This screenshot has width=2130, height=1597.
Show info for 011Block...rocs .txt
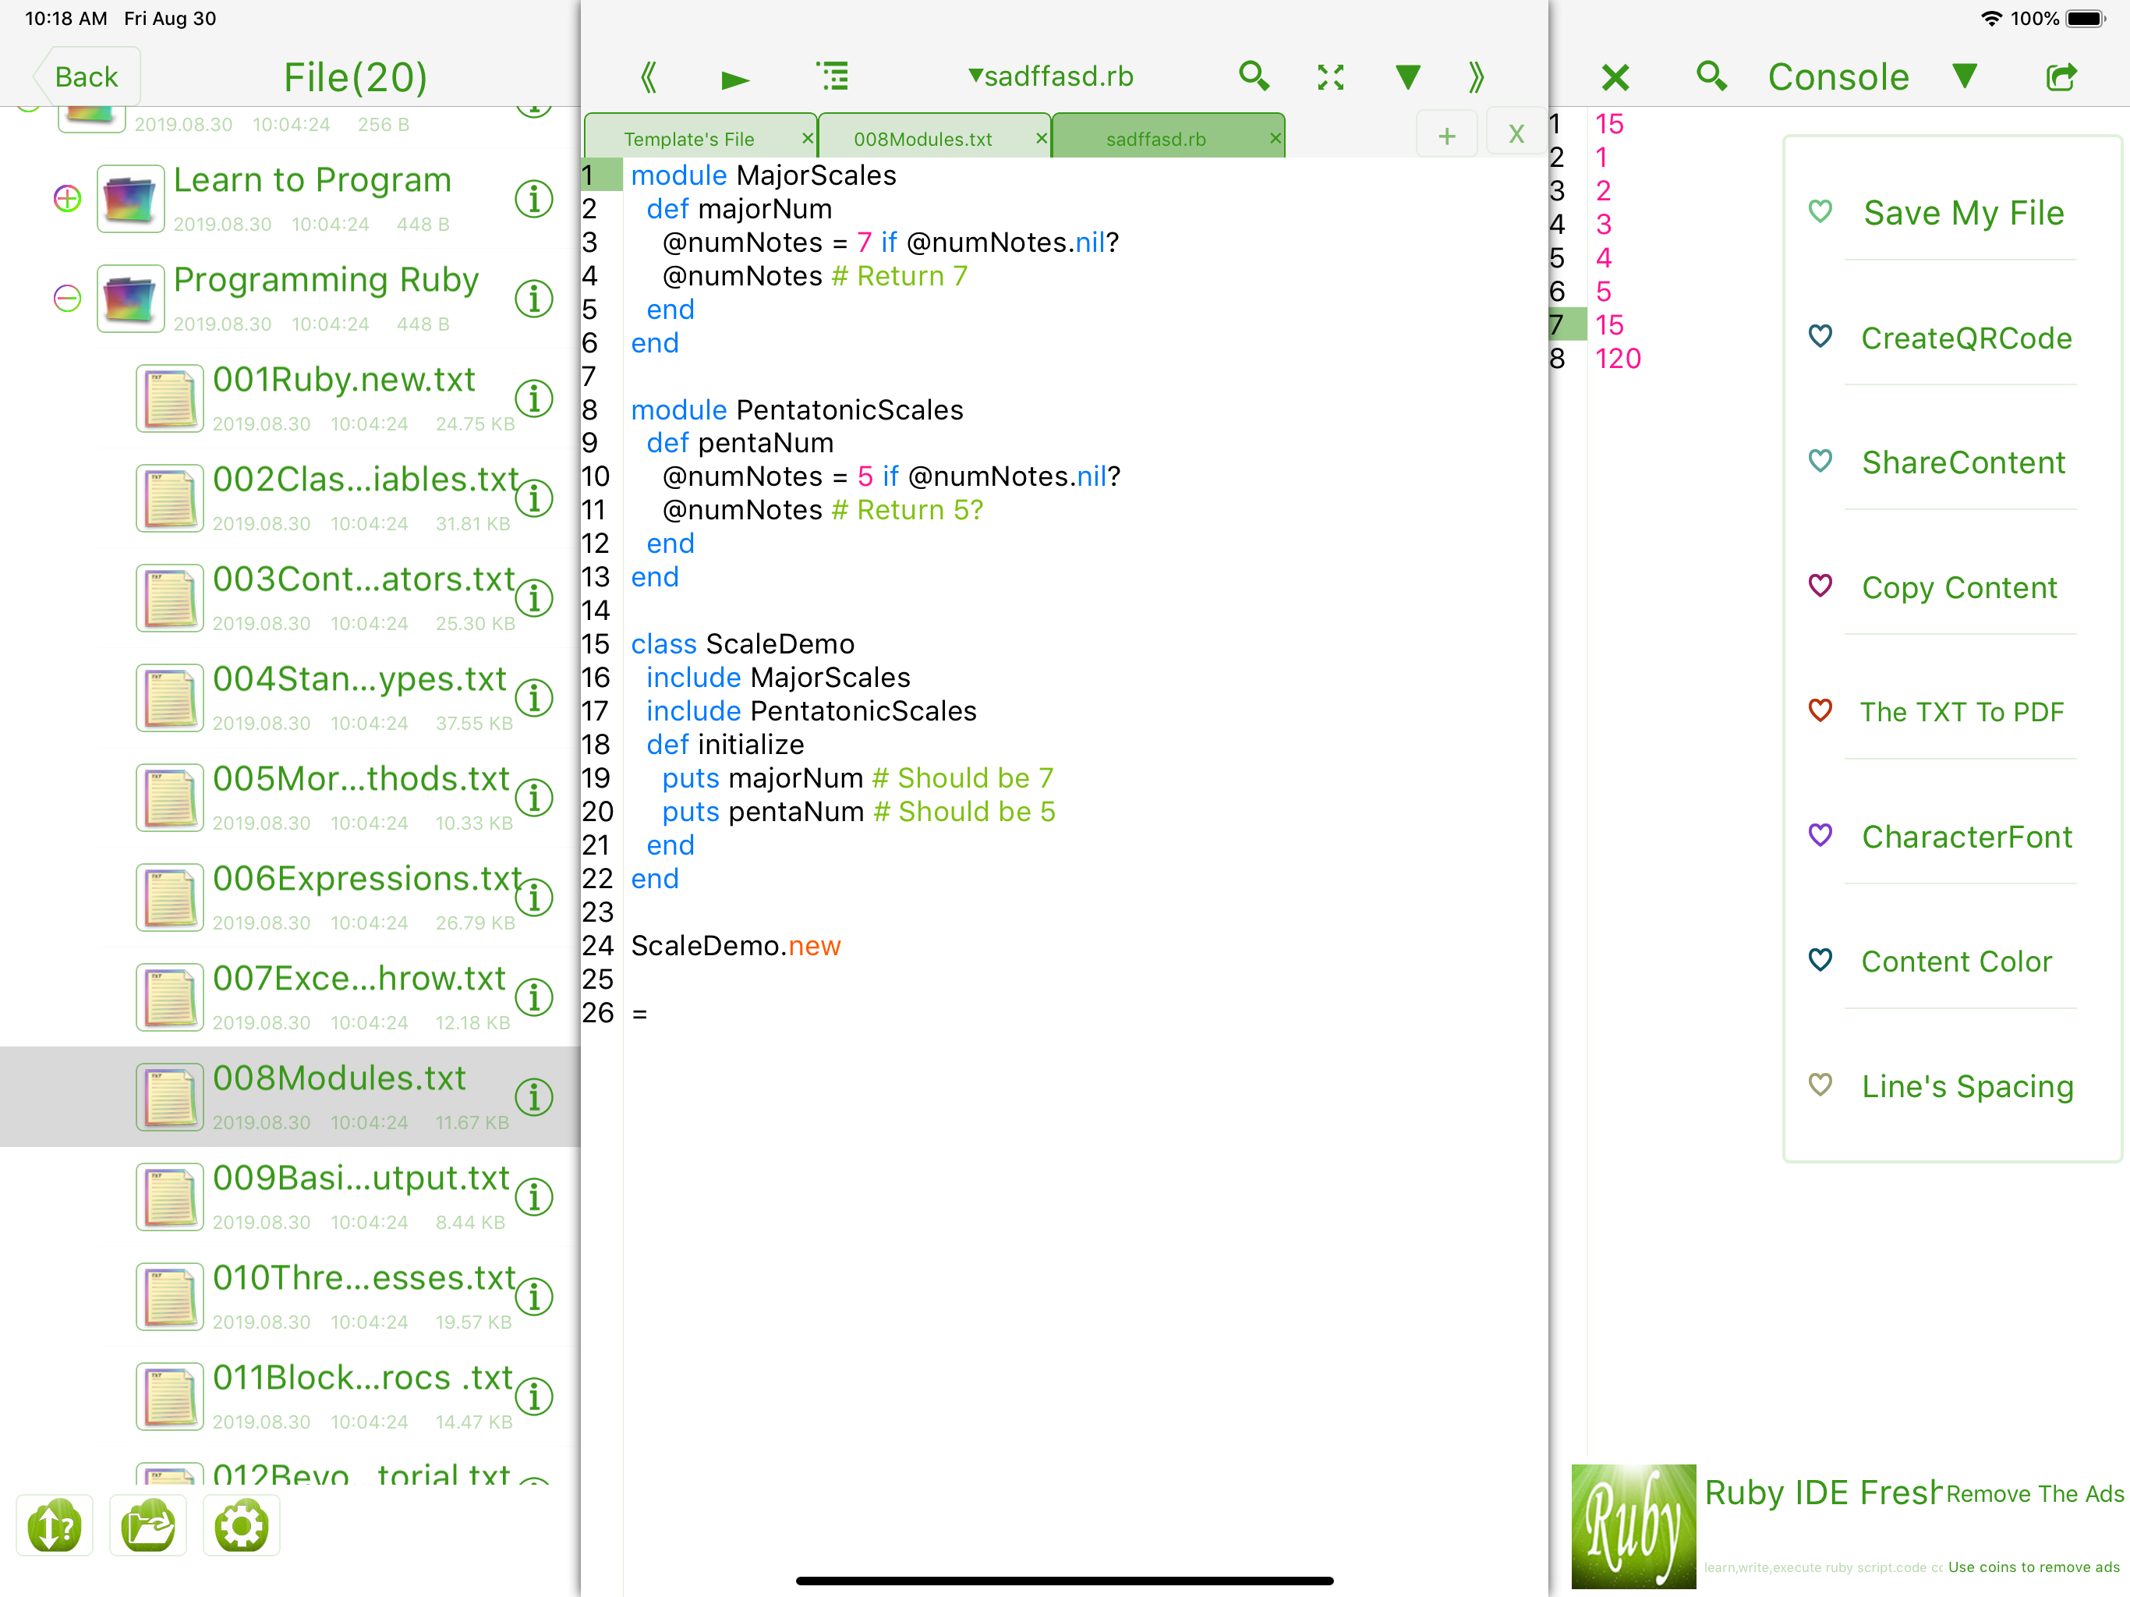point(533,1397)
